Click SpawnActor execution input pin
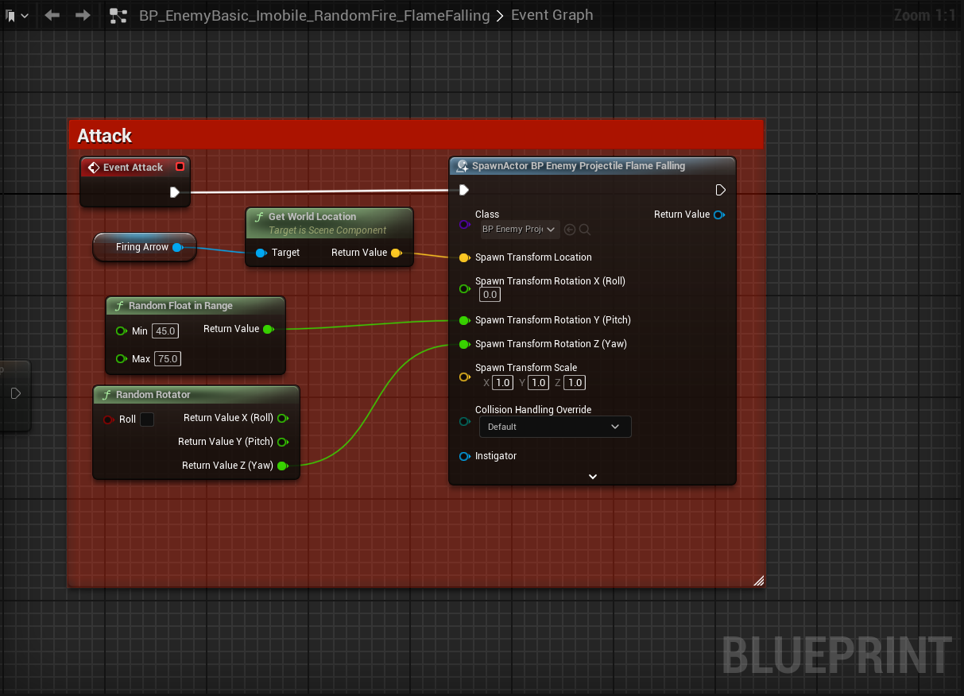Screen dimensions: 964x696 [464, 190]
